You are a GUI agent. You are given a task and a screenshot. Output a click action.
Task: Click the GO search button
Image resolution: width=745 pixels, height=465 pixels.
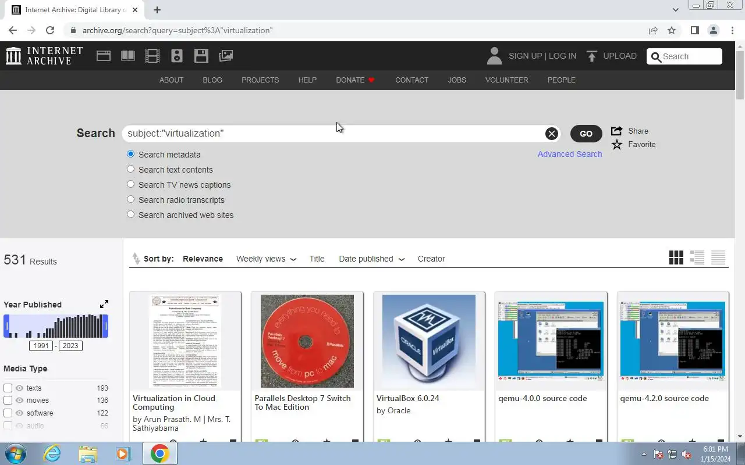(x=586, y=134)
